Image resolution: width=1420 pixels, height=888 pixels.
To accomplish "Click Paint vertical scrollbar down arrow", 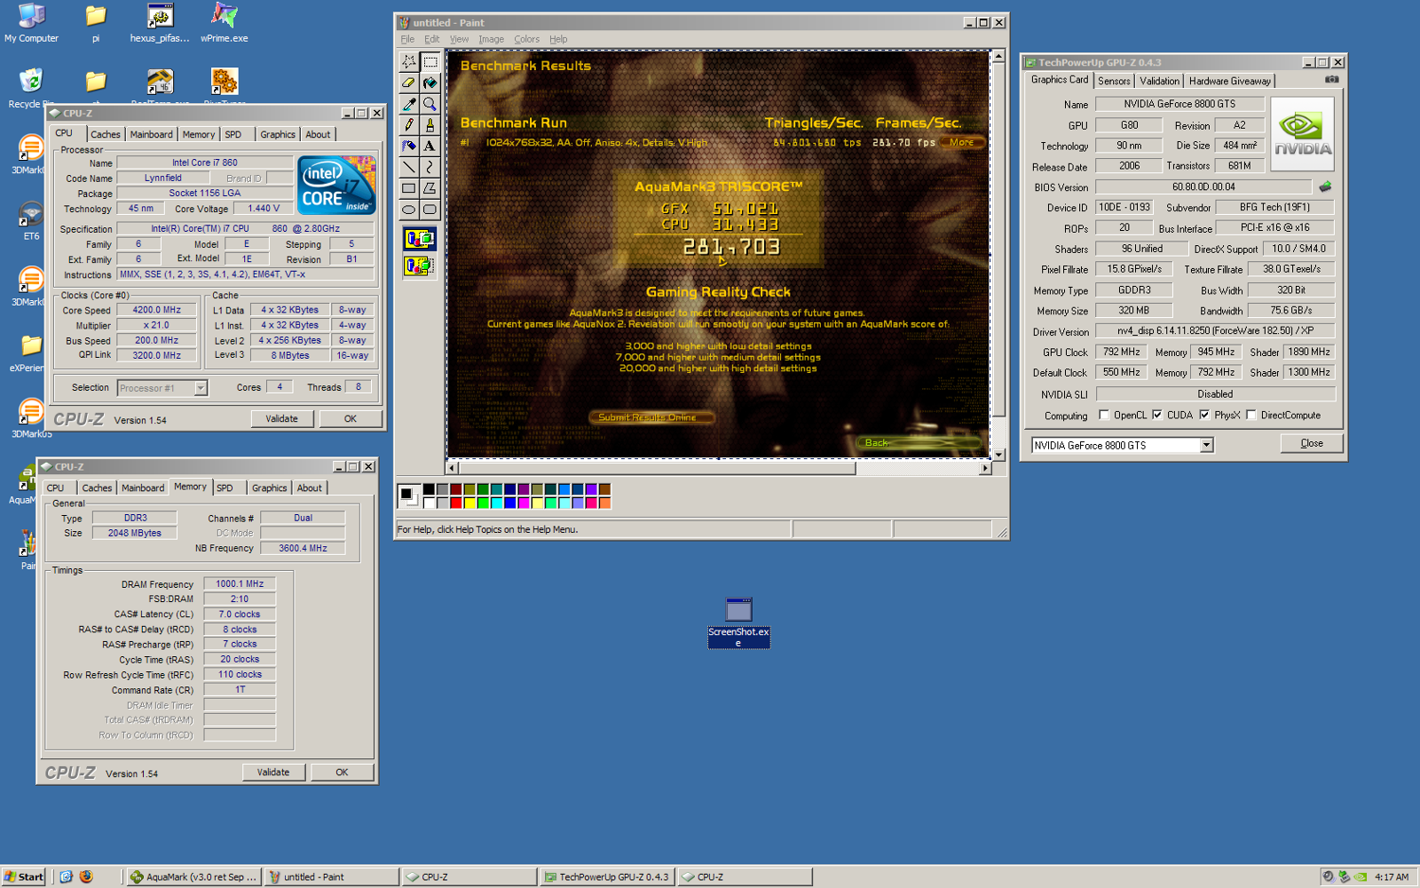I will tap(998, 454).
